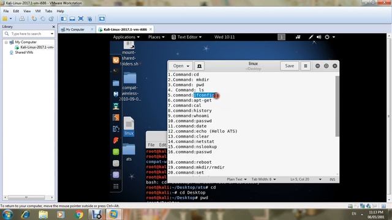Open the Kali Places menu
The width and height of the screenshot is (392, 220).
(x=156, y=37)
